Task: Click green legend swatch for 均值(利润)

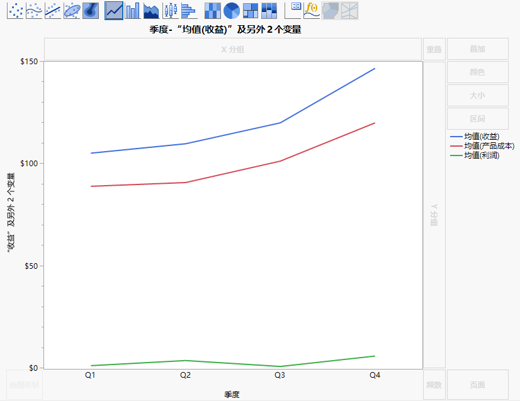Action: 456,155
